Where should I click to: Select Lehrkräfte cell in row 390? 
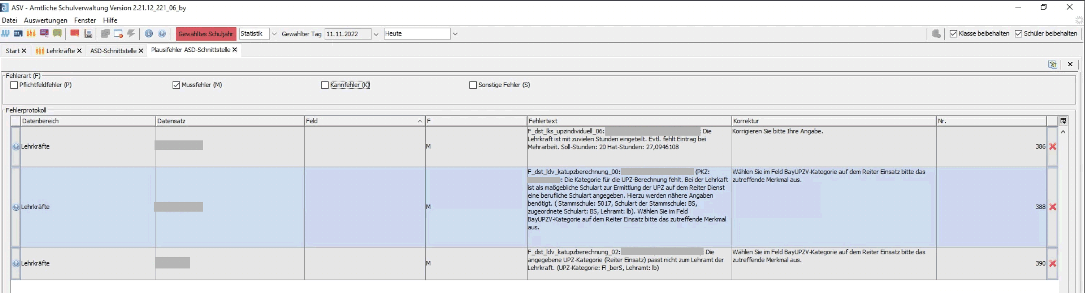tap(88, 264)
